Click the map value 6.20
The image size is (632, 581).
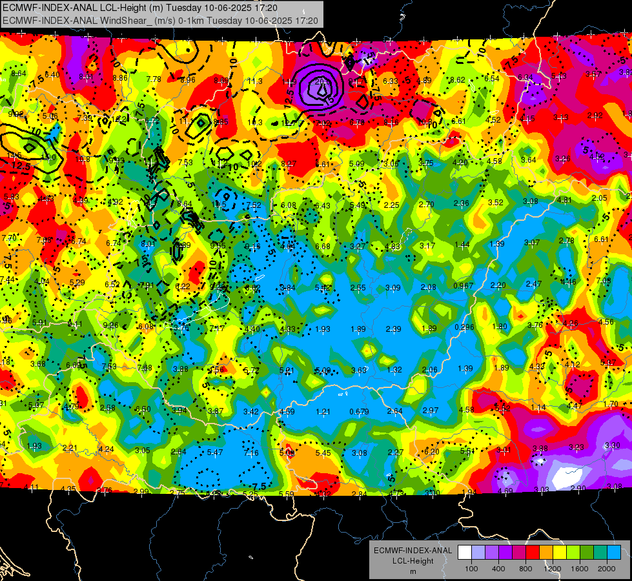tap(431, 452)
